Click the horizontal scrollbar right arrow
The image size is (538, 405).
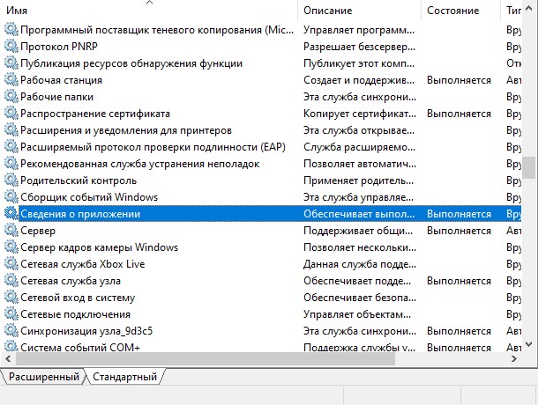click(x=513, y=358)
